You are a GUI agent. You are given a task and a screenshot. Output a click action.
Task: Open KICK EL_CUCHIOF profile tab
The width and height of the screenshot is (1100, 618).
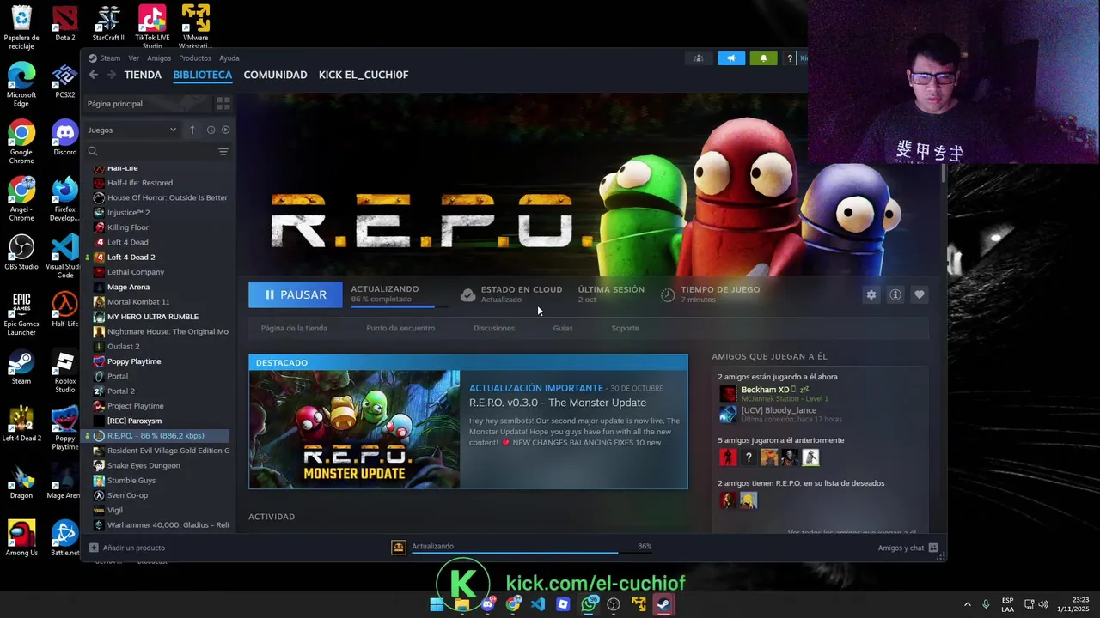point(364,75)
